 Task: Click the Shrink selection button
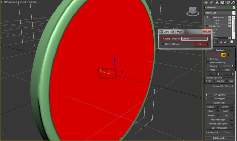(213, 70)
